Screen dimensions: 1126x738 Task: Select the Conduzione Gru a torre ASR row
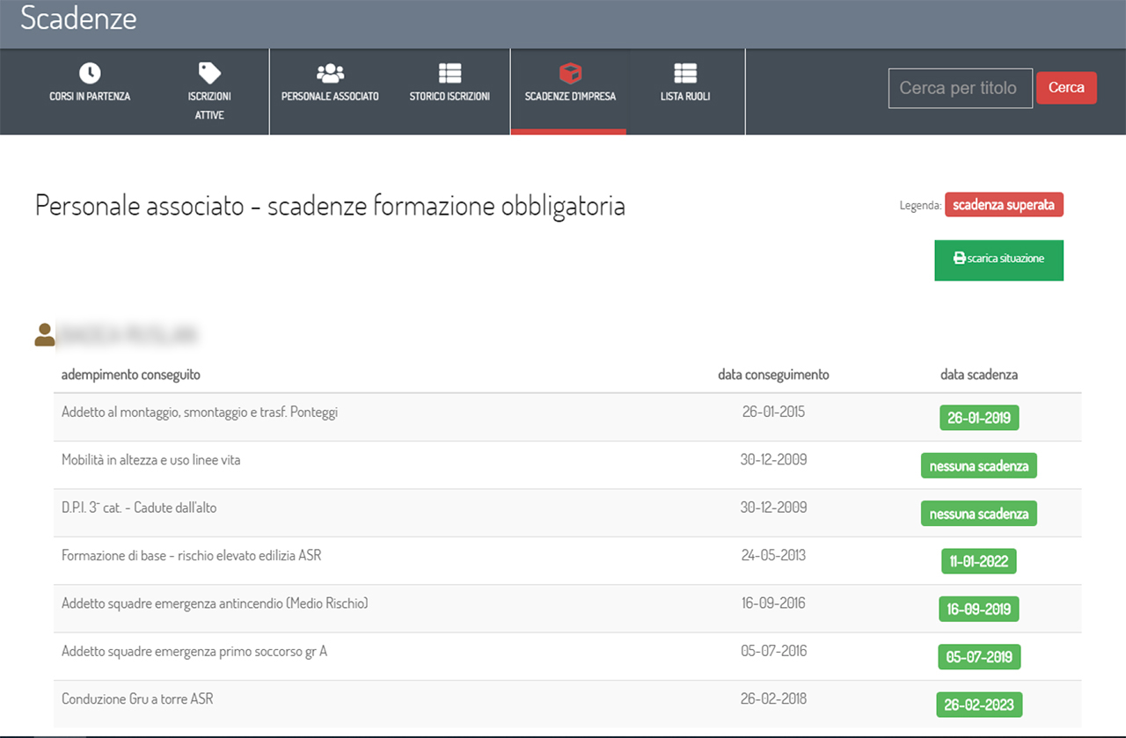pos(137,699)
